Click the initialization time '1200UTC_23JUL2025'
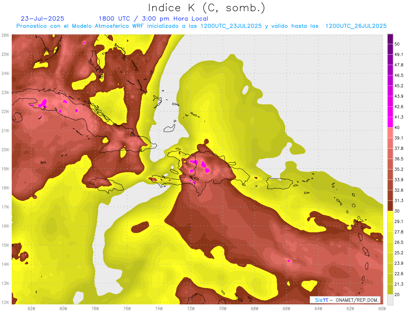406x313 pixels. click(231, 26)
